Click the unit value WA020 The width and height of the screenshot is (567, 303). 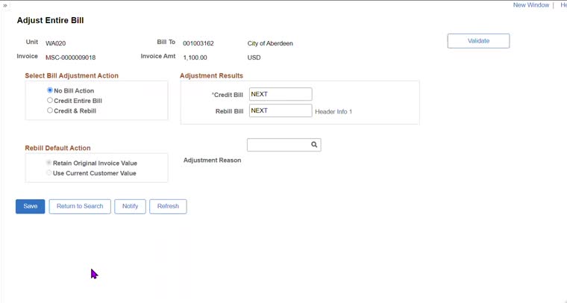pyautogui.click(x=56, y=43)
